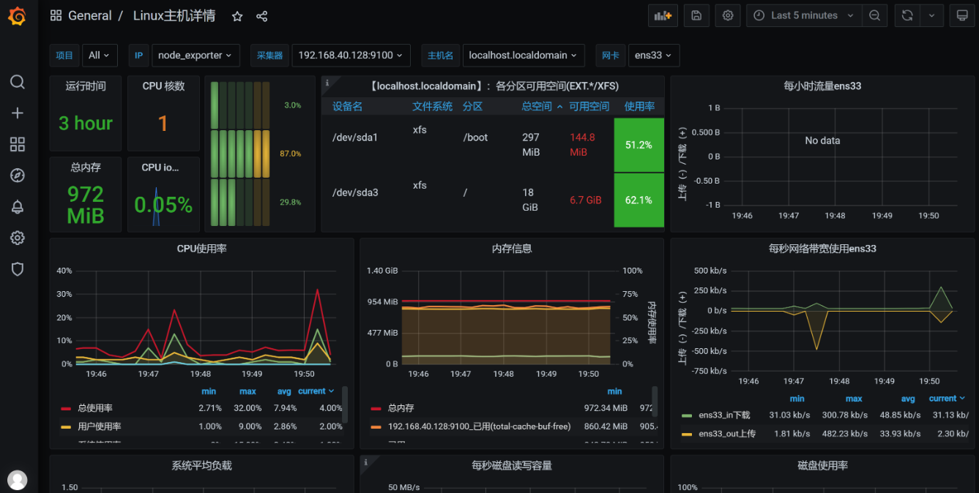This screenshot has height=493, width=979.
Task: Expand the Last 5 minutes time picker
Action: (x=804, y=15)
